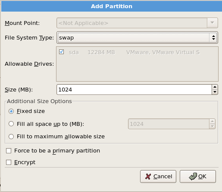Screen dimensions: 222x192
Task: Select Fill all space up to (MB)
Action: 11,124
